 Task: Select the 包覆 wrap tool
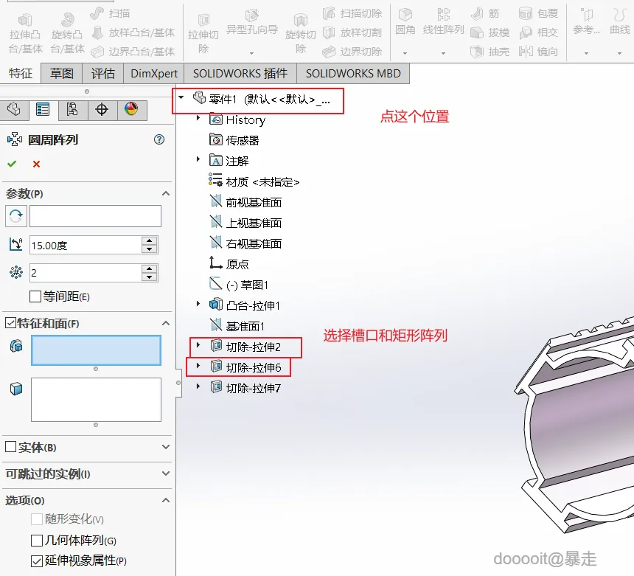pos(539,13)
